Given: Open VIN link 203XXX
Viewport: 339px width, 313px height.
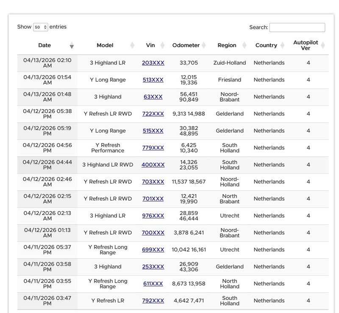Looking at the screenshot, I should tap(153, 63).
